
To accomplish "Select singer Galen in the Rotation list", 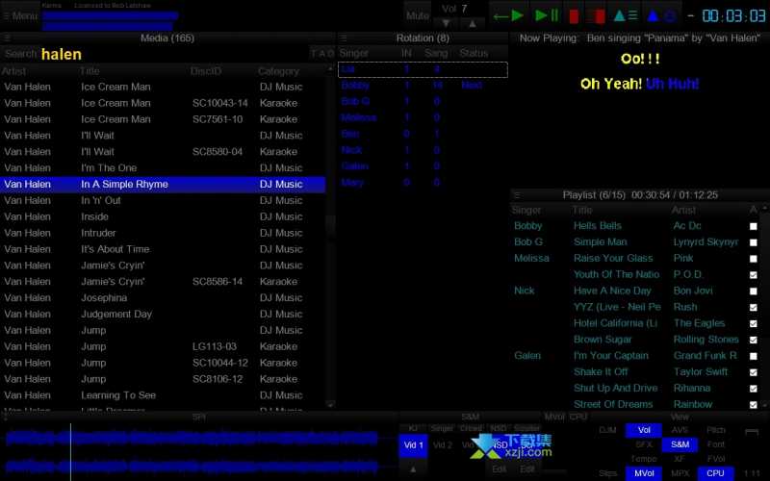I will tap(423, 166).
